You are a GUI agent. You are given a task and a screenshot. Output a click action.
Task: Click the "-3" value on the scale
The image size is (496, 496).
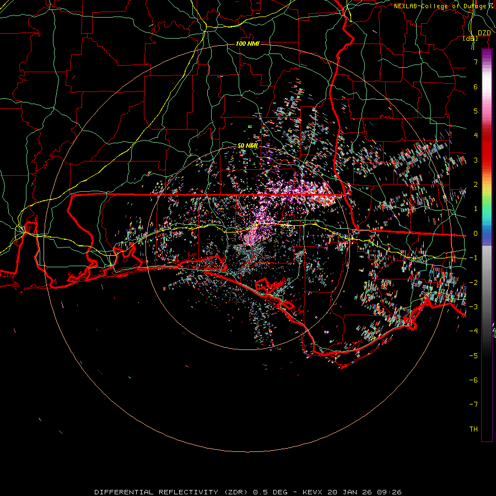(473, 307)
